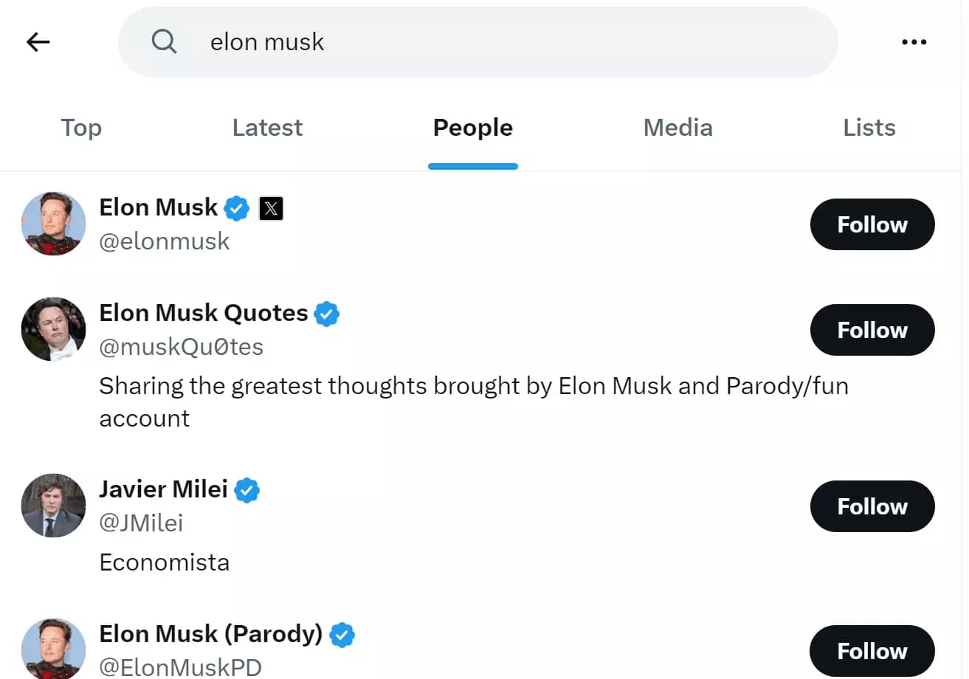Click Javier Milei's verified checkmark

[x=247, y=489]
